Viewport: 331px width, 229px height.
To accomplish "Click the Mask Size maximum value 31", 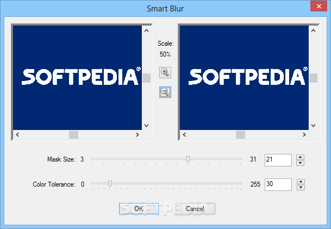I will [x=253, y=159].
